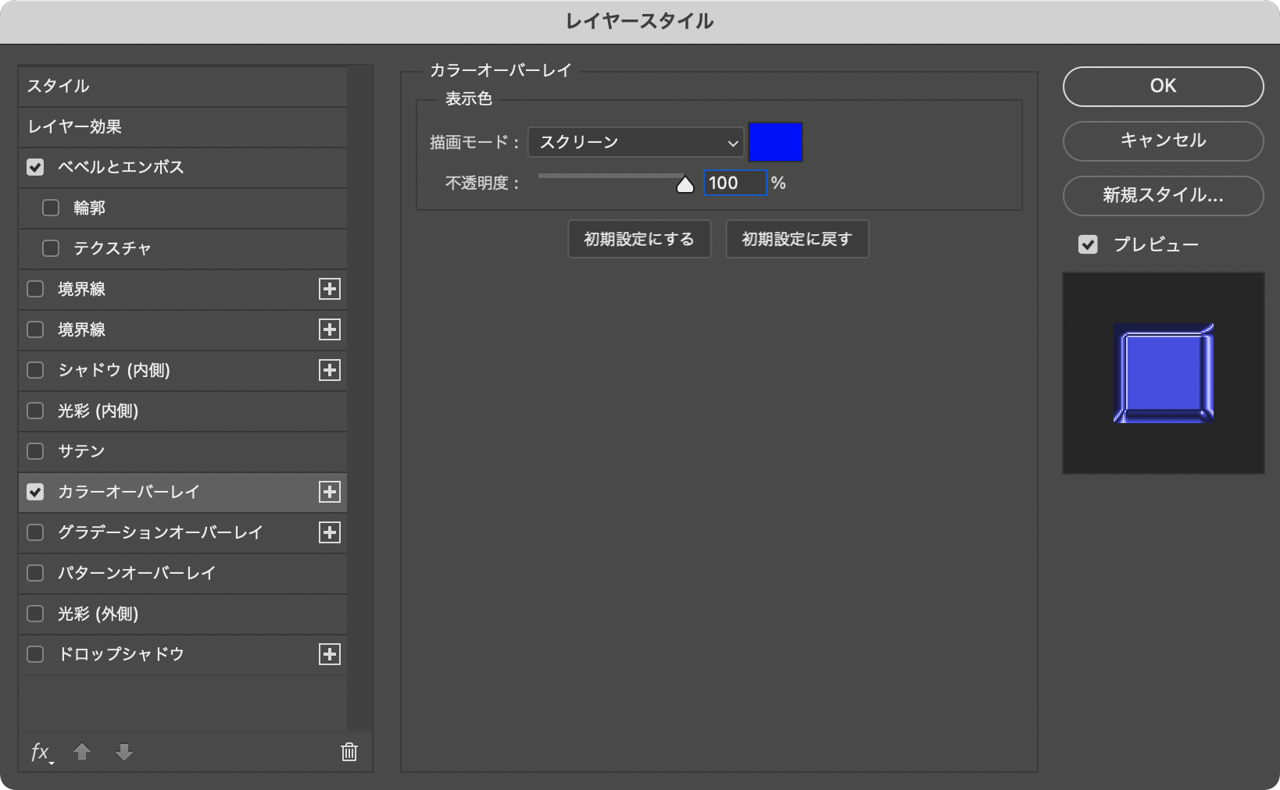
Task: Toggle the プレビュー checkbox
Action: (1088, 244)
